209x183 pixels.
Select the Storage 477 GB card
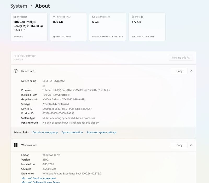[147, 27]
